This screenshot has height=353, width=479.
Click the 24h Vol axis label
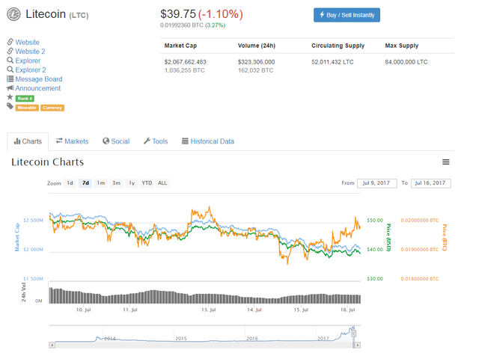[23, 292]
